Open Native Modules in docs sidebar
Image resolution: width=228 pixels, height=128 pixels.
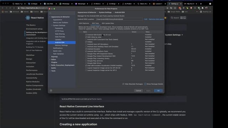pos(33,82)
